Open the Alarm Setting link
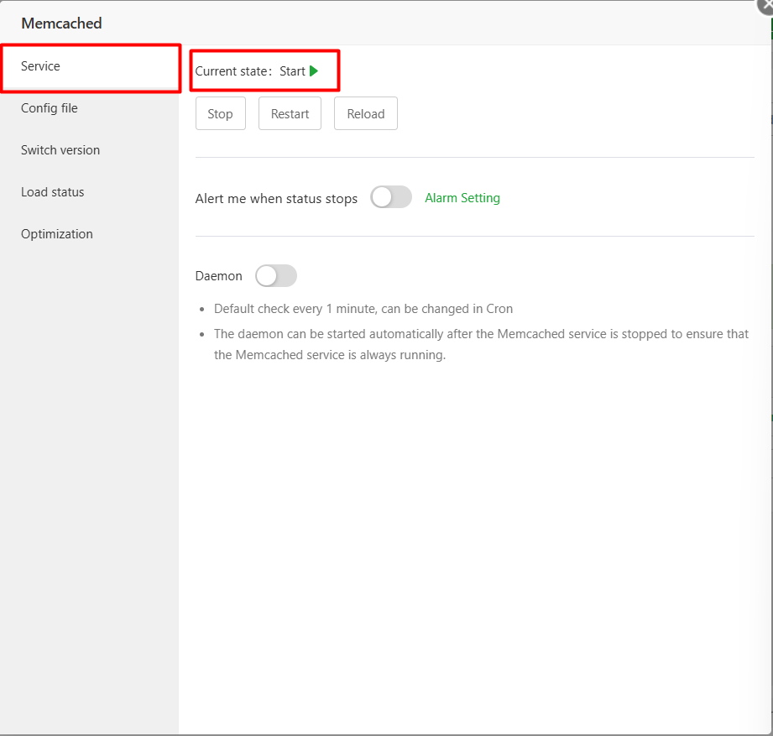The height and width of the screenshot is (736, 773). (x=462, y=197)
